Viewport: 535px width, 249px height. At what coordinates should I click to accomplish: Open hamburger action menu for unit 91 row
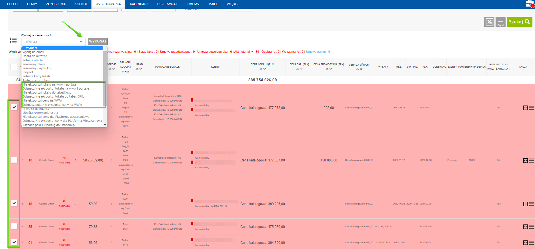coord(531,243)
